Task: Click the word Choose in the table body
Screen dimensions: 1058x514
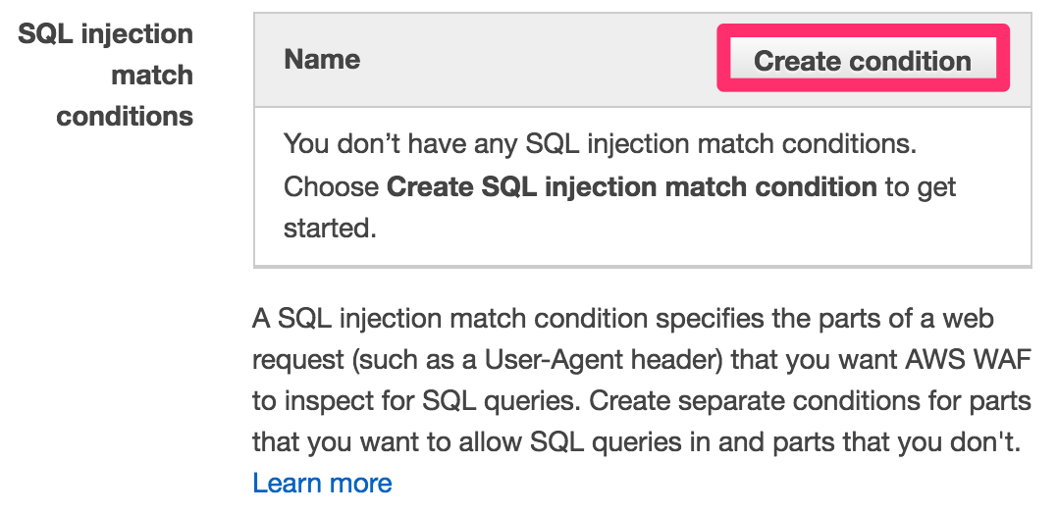Action: click(332, 186)
